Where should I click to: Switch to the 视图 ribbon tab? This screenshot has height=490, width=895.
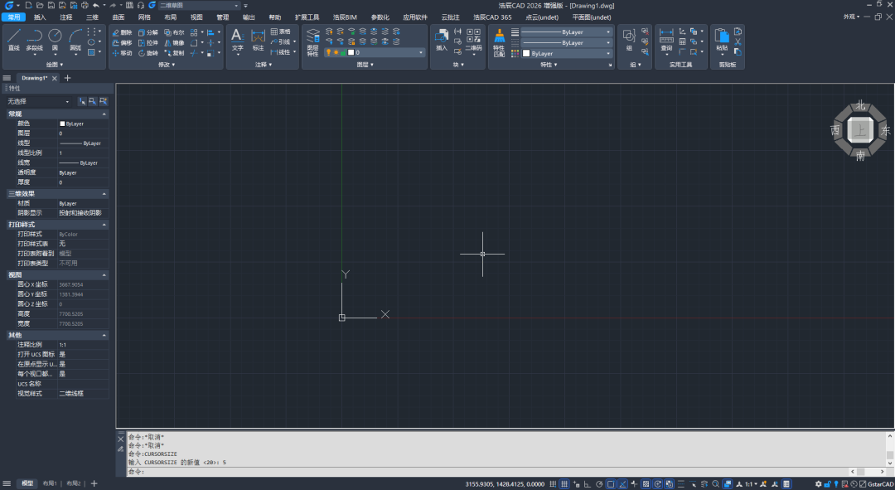point(196,17)
